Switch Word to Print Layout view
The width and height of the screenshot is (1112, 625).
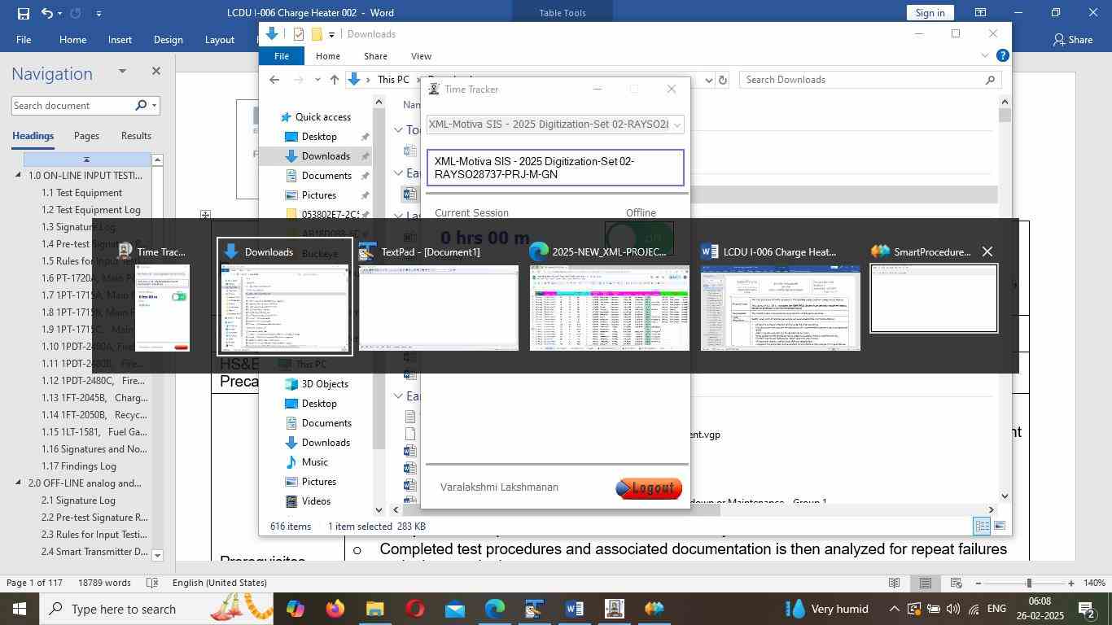926,583
